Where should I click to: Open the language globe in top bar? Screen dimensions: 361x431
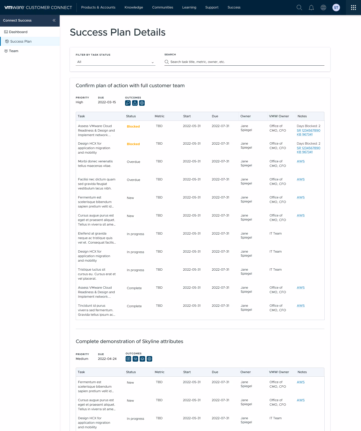click(323, 8)
